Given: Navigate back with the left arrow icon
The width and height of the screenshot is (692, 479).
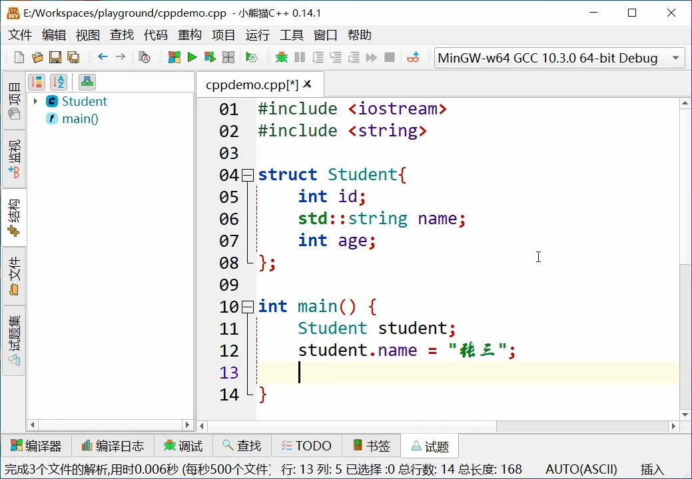Looking at the screenshot, I should pos(101,58).
